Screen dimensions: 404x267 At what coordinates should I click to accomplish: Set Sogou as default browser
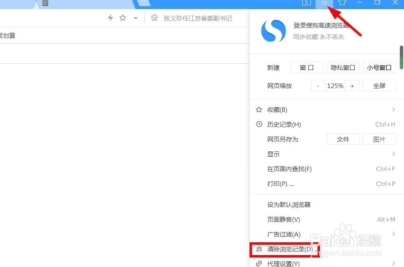click(x=289, y=204)
